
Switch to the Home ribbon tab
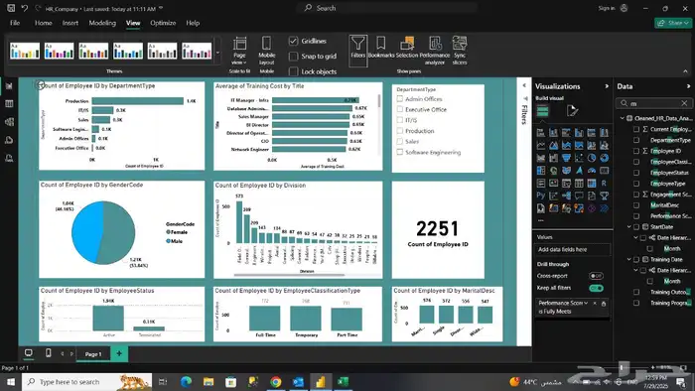[43, 23]
